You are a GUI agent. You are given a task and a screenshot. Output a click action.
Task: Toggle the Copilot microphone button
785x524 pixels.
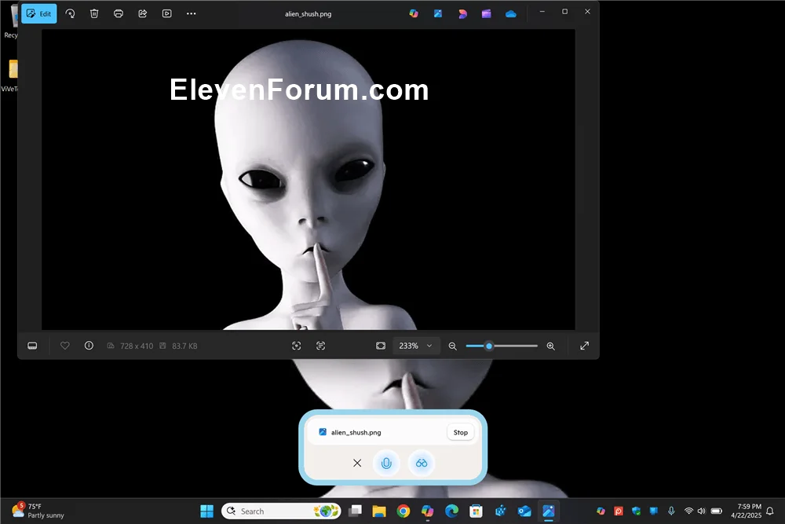386,463
